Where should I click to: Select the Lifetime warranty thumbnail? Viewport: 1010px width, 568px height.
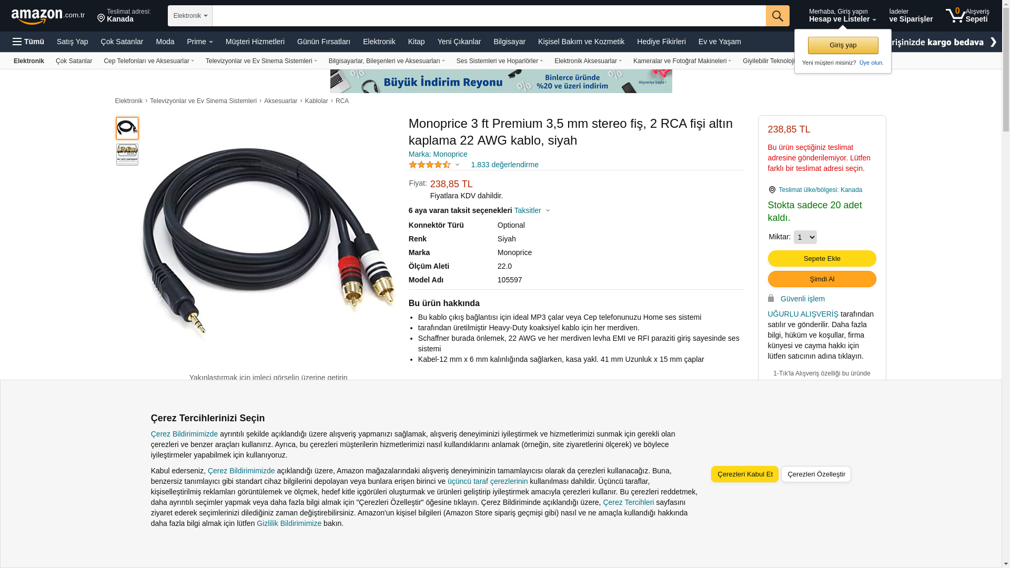[x=127, y=155]
